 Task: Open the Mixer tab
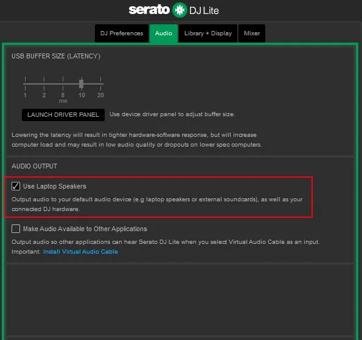point(252,33)
